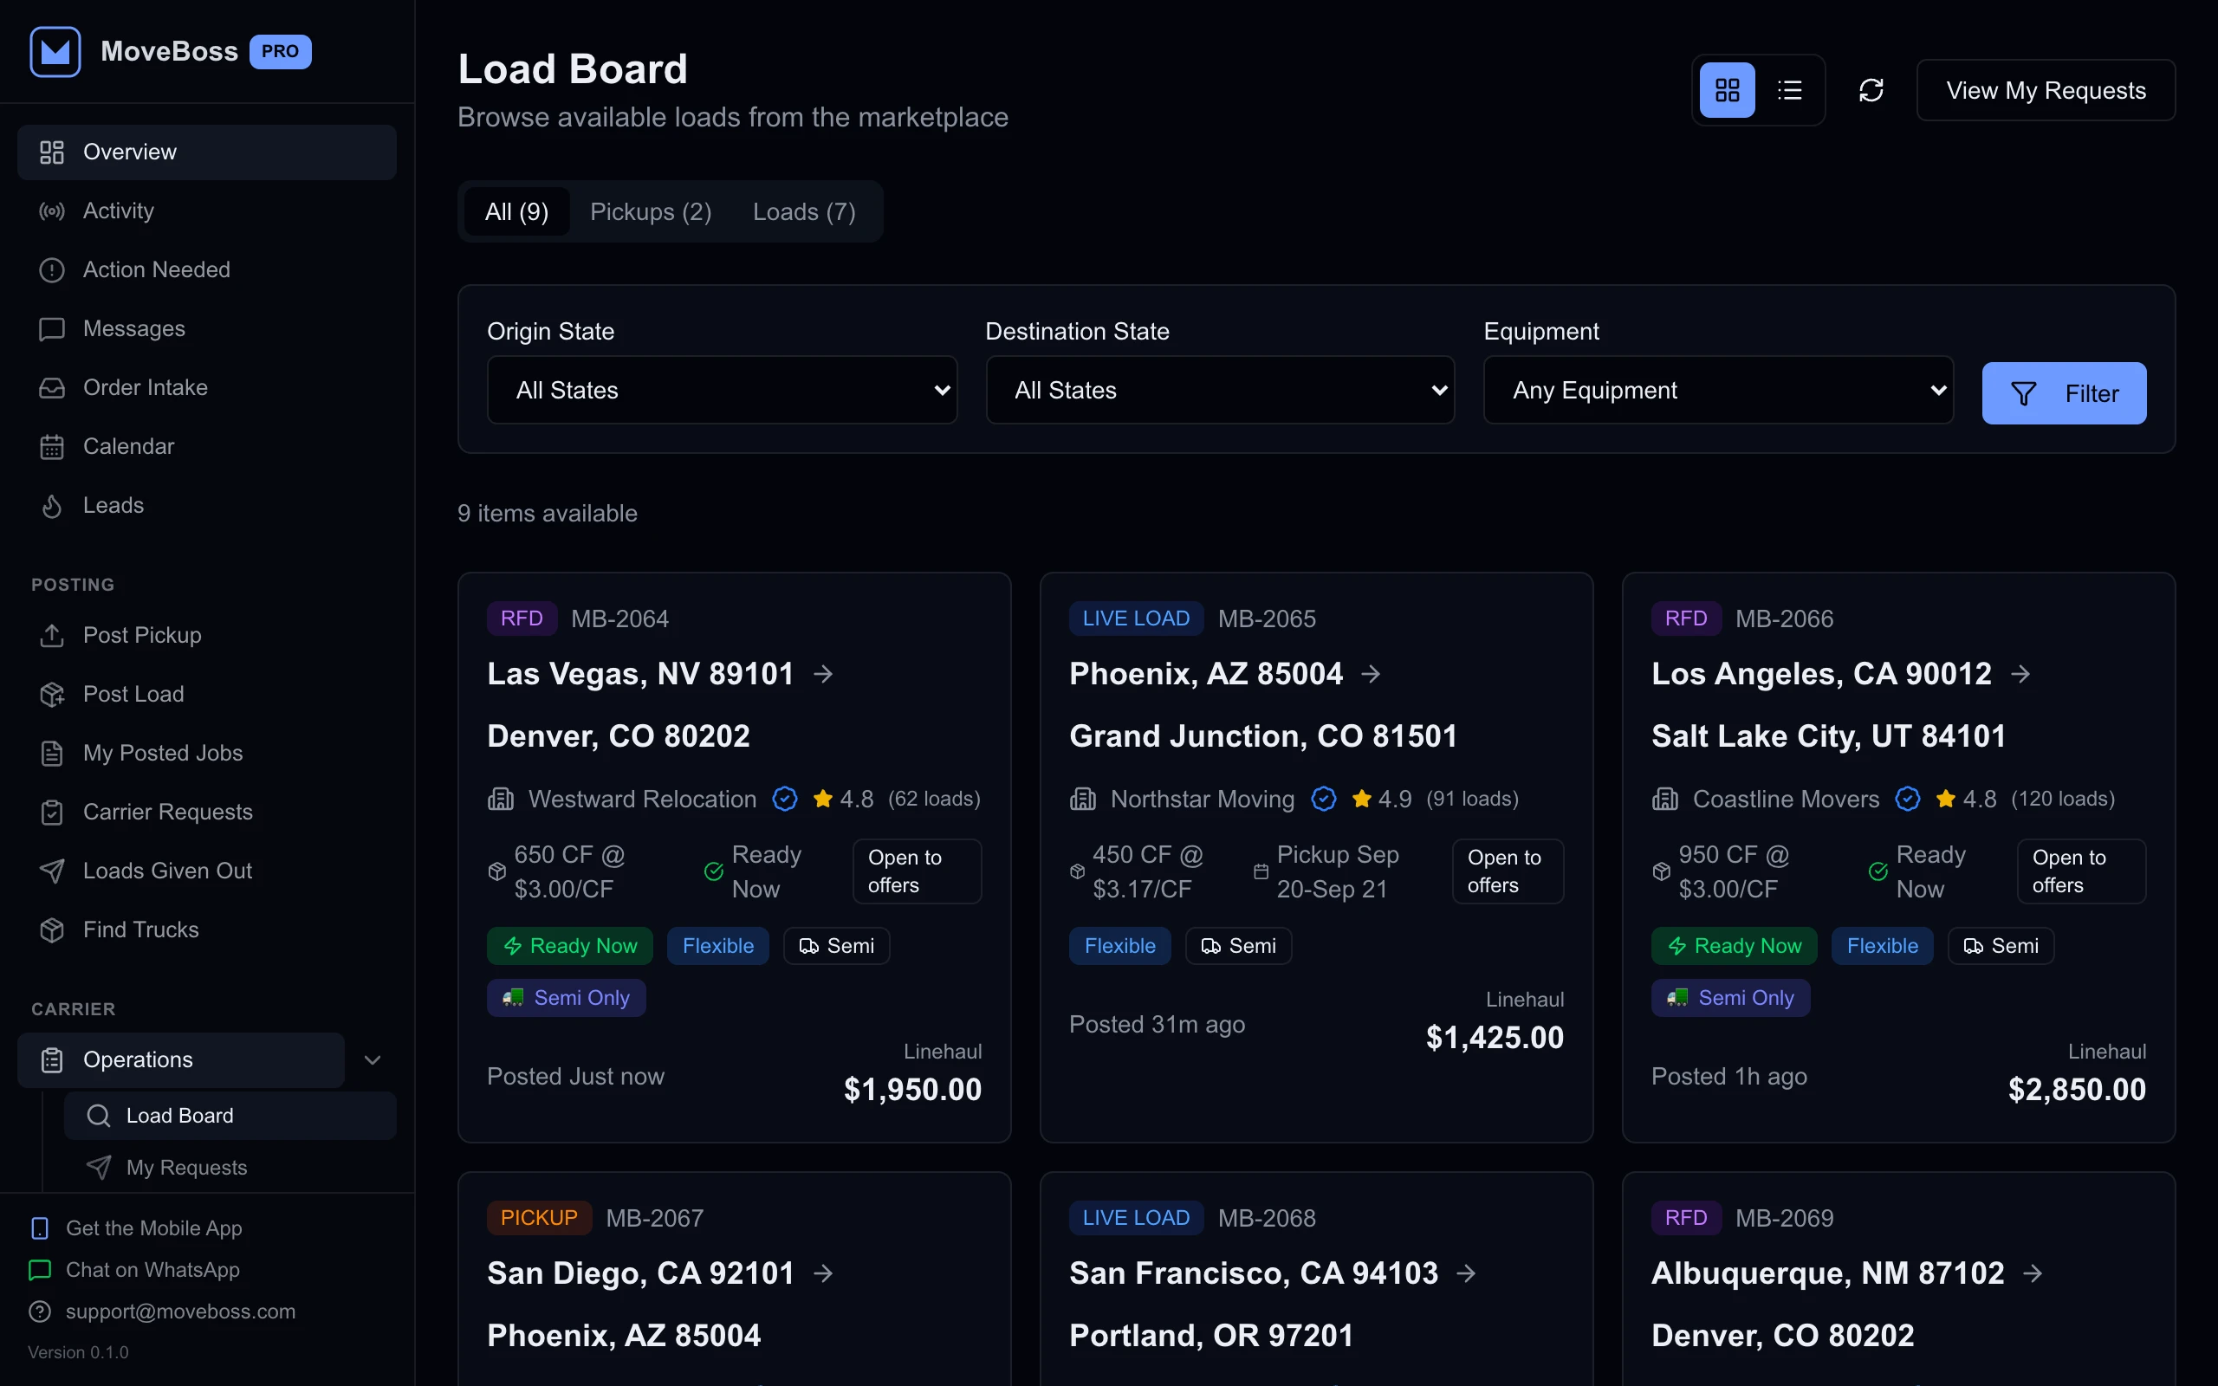Open Post Pickup
The width and height of the screenshot is (2218, 1386).
coord(207,635)
